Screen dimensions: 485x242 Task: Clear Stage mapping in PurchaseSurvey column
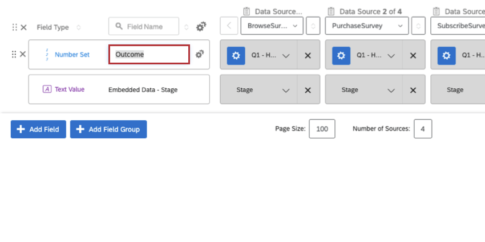tap(413, 90)
